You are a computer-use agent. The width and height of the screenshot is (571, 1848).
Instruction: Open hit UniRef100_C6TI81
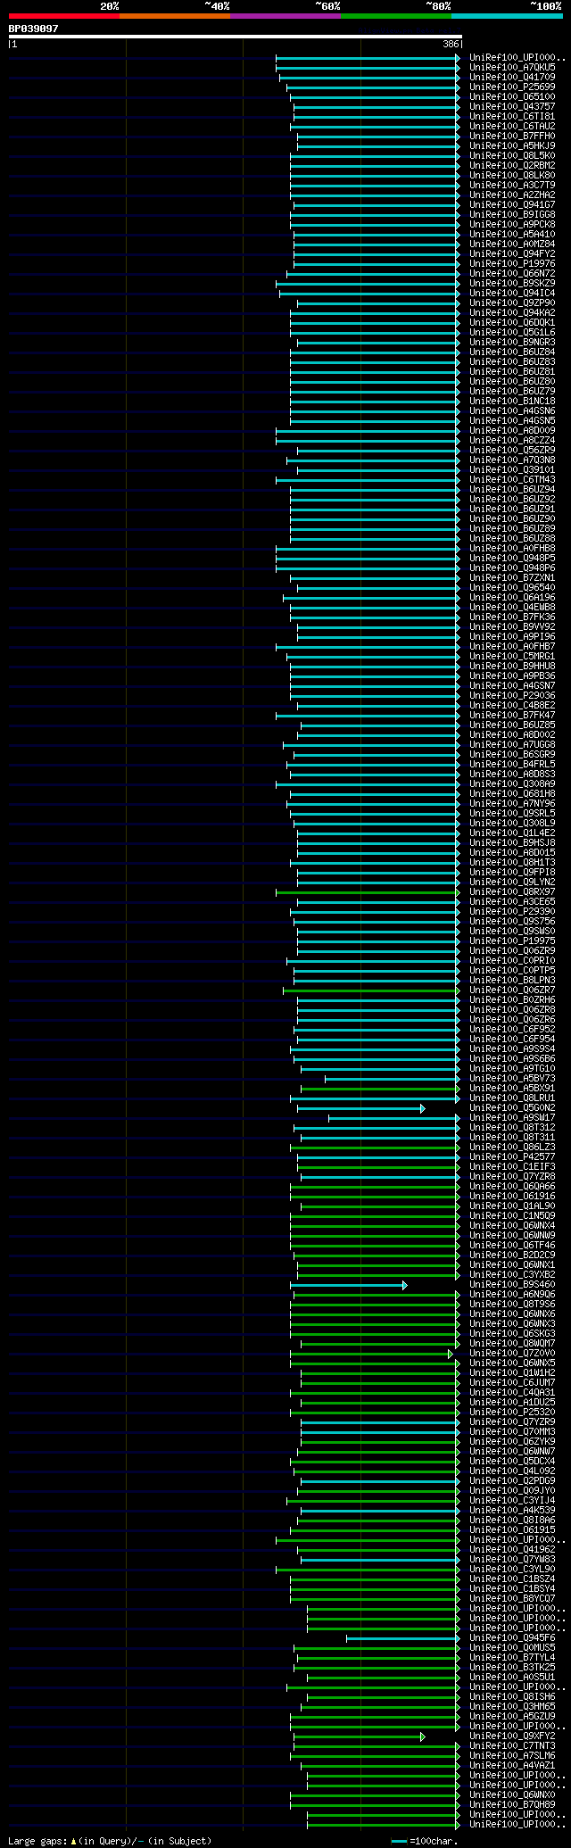pos(512,116)
